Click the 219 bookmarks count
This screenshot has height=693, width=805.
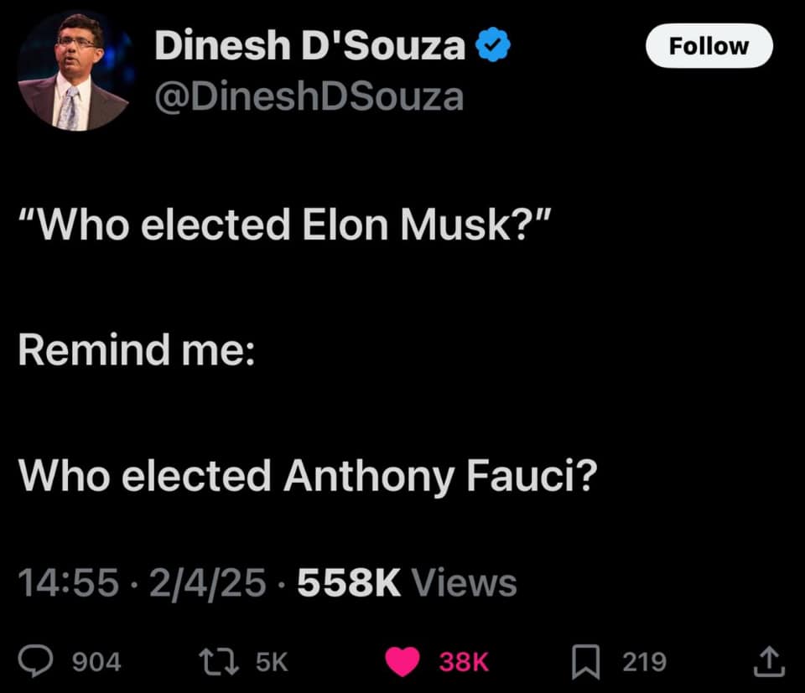644,662
